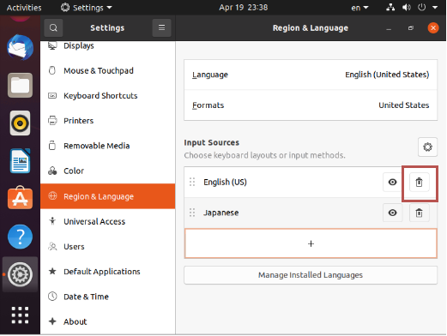This screenshot has width=447, height=336.
Task: Open Input Sources options gear button
Action: point(427,147)
